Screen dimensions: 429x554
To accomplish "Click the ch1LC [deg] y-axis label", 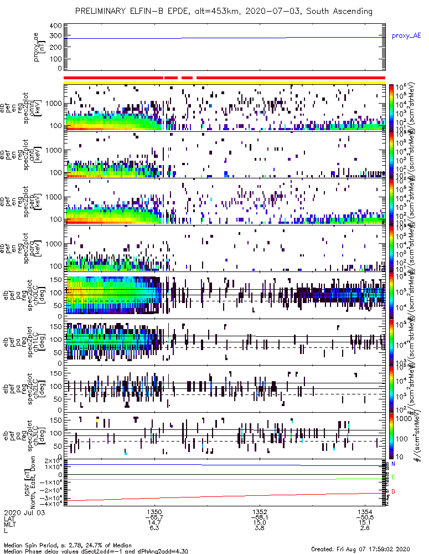I will point(40,342).
